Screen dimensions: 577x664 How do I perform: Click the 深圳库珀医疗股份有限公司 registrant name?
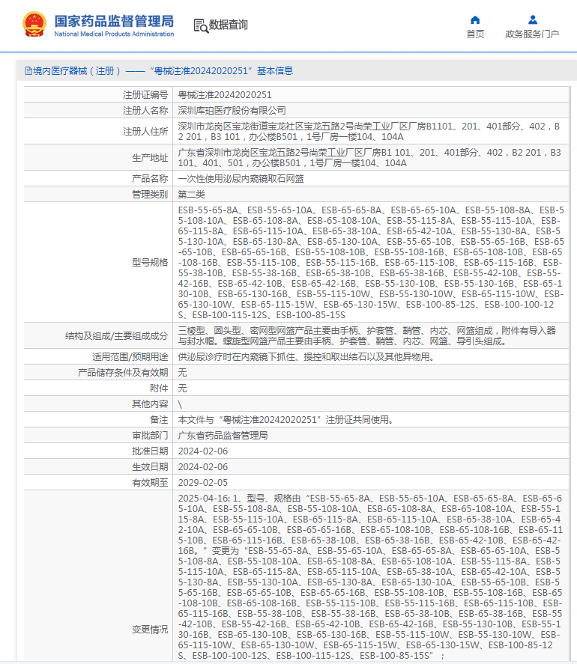pos(232,111)
